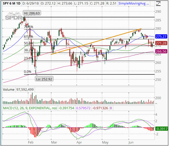Click the close price C: 271.28

97,3
